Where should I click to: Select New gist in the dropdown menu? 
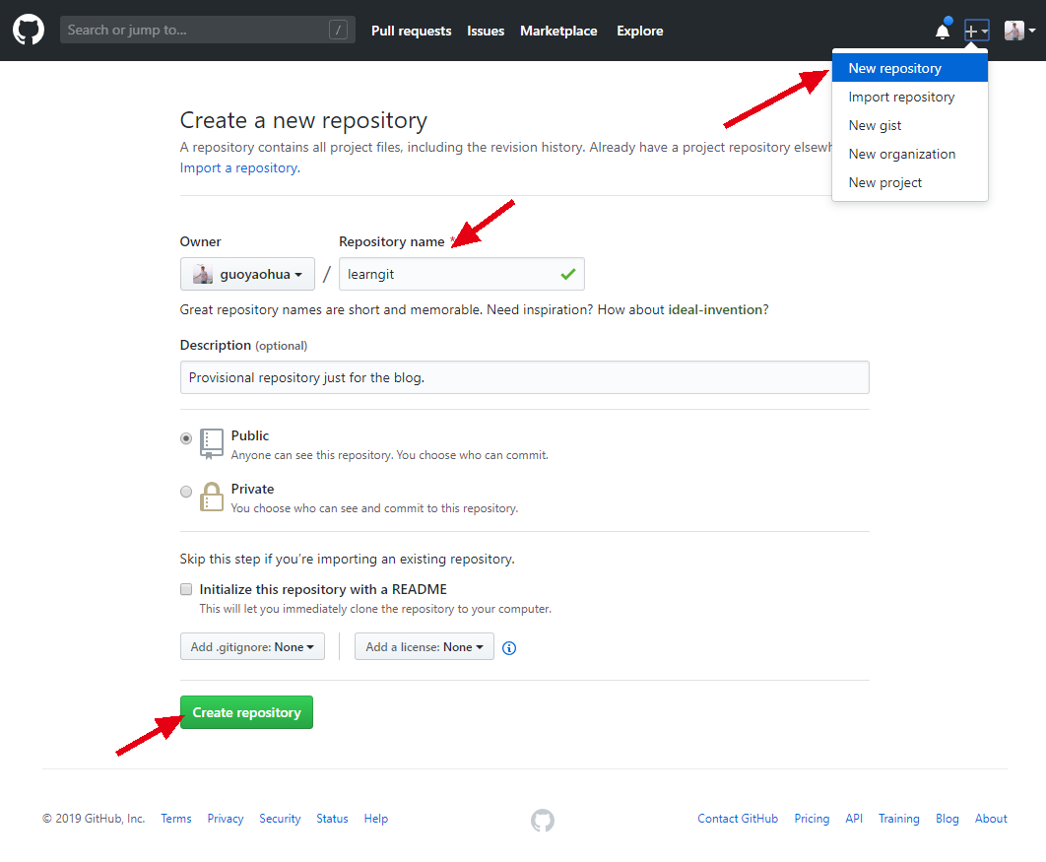pos(875,125)
